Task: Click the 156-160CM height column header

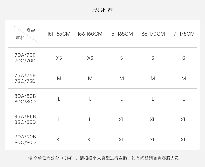Action: [90, 34]
